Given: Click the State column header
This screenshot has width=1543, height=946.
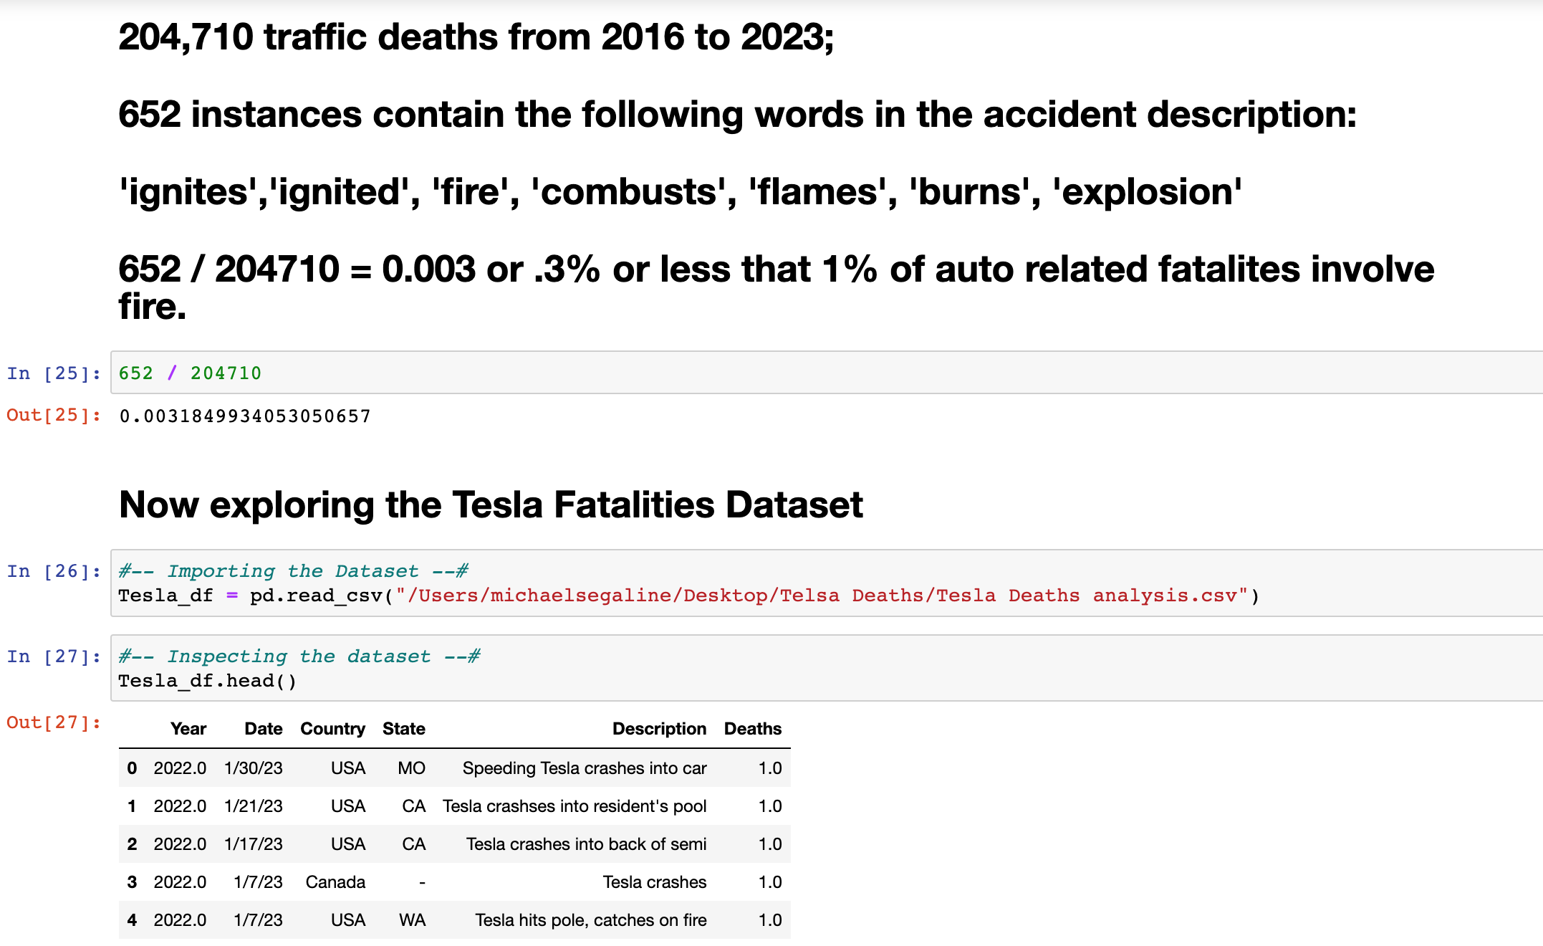Looking at the screenshot, I should (x=404, y=729).
